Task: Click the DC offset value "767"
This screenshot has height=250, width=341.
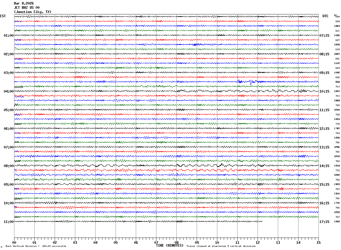Action: click(337, 217)
